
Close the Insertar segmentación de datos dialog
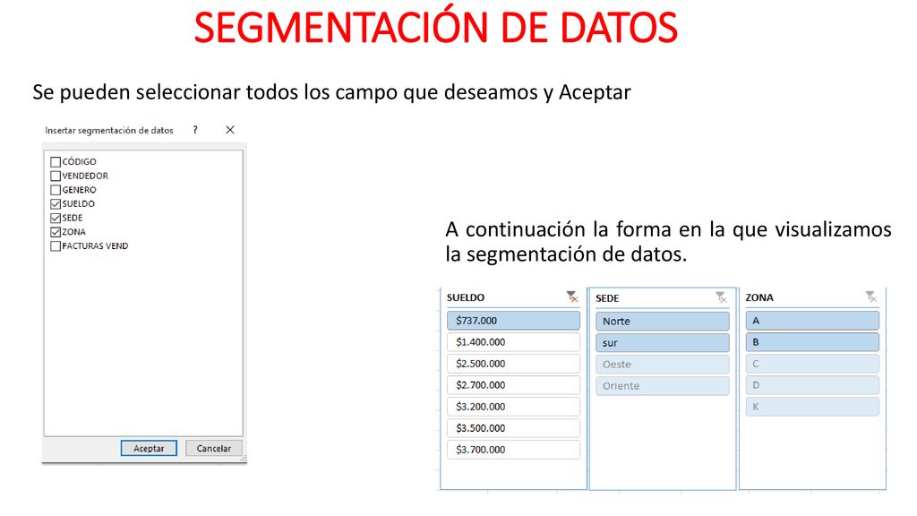[x=230, y=130]
